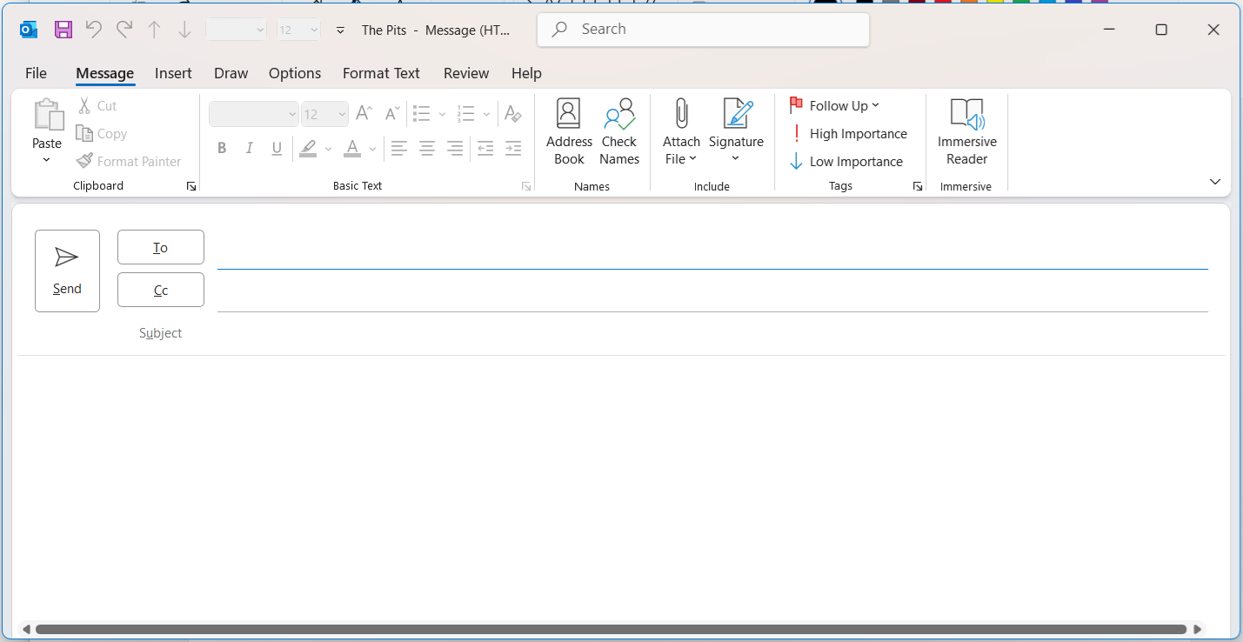Click the Save icon in title bar
Image resolution: width=1243 pixels, height=642 pixels.
click(x=63, y=30)
